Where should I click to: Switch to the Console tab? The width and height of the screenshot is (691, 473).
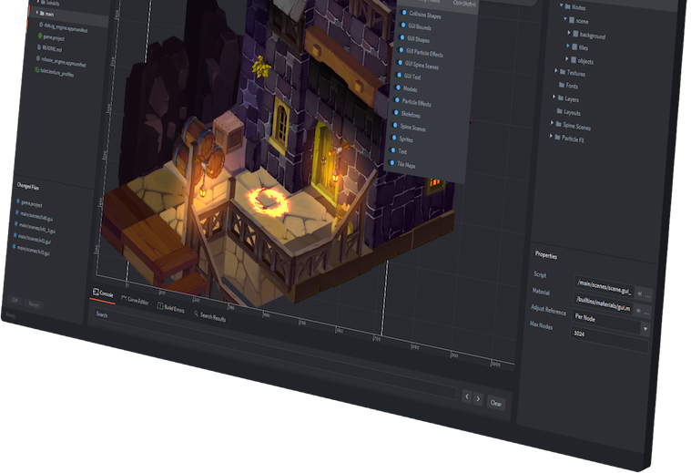103,293
